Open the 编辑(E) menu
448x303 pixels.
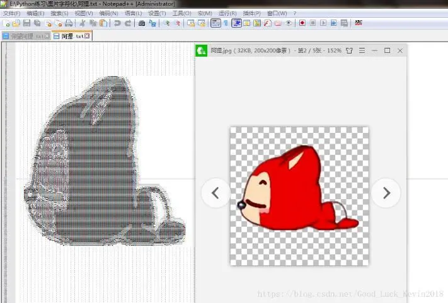(35, 13)
